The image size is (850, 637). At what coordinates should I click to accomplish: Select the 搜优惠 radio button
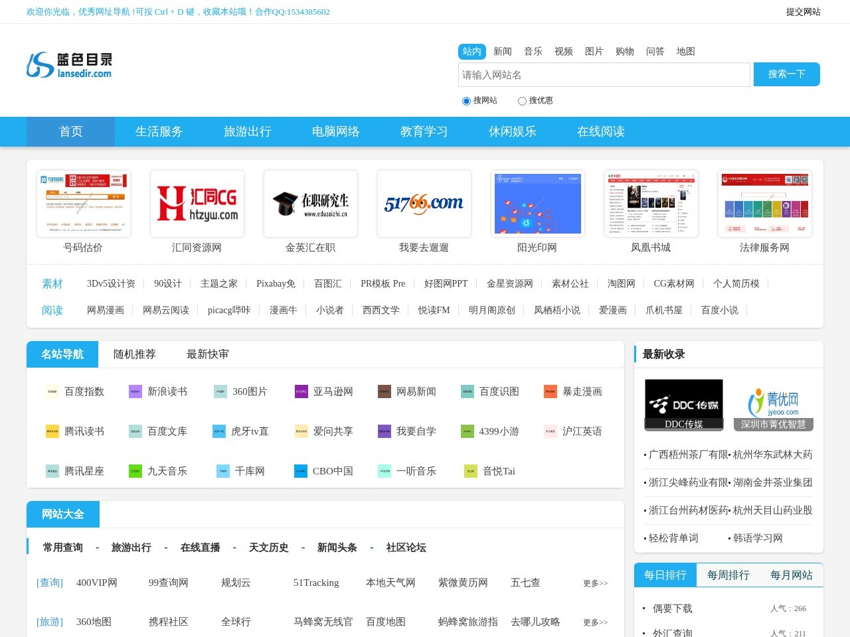(522, 101)
